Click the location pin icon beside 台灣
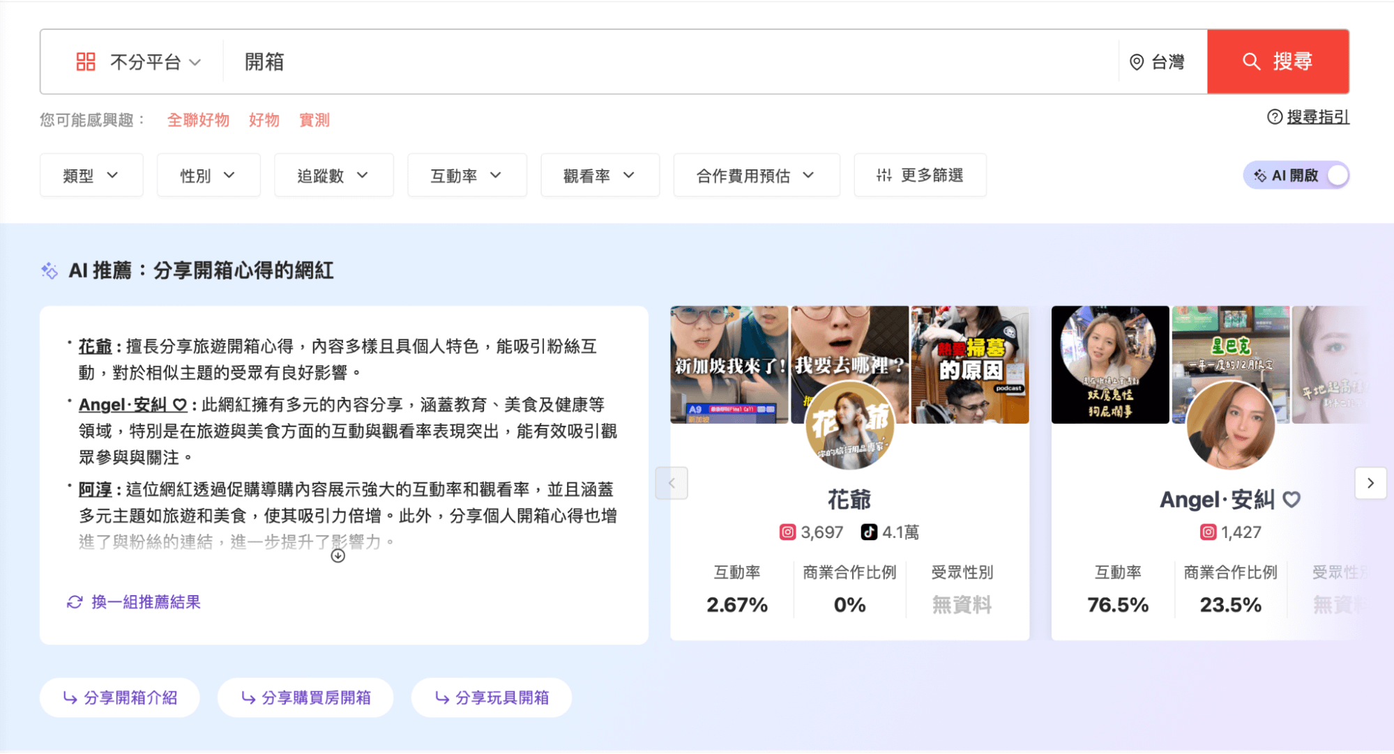Screen dimensions: 1394x754 [1137, 62]
